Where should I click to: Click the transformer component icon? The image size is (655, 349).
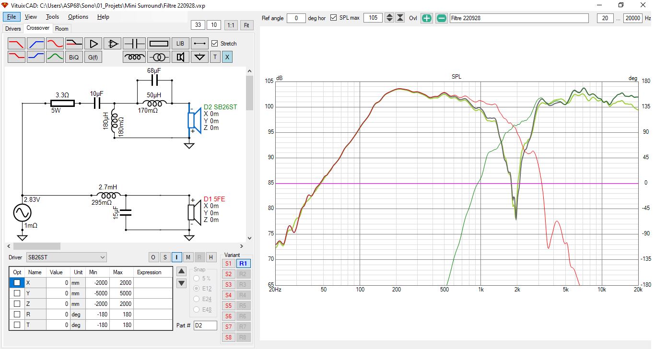[x=159, y=57]
